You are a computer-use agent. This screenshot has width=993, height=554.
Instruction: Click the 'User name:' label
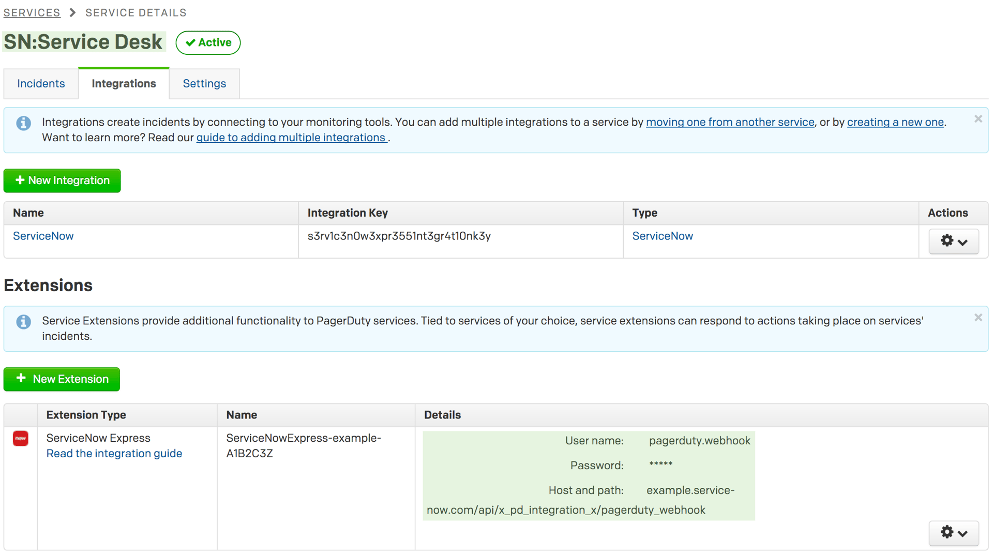pos(594,441)
